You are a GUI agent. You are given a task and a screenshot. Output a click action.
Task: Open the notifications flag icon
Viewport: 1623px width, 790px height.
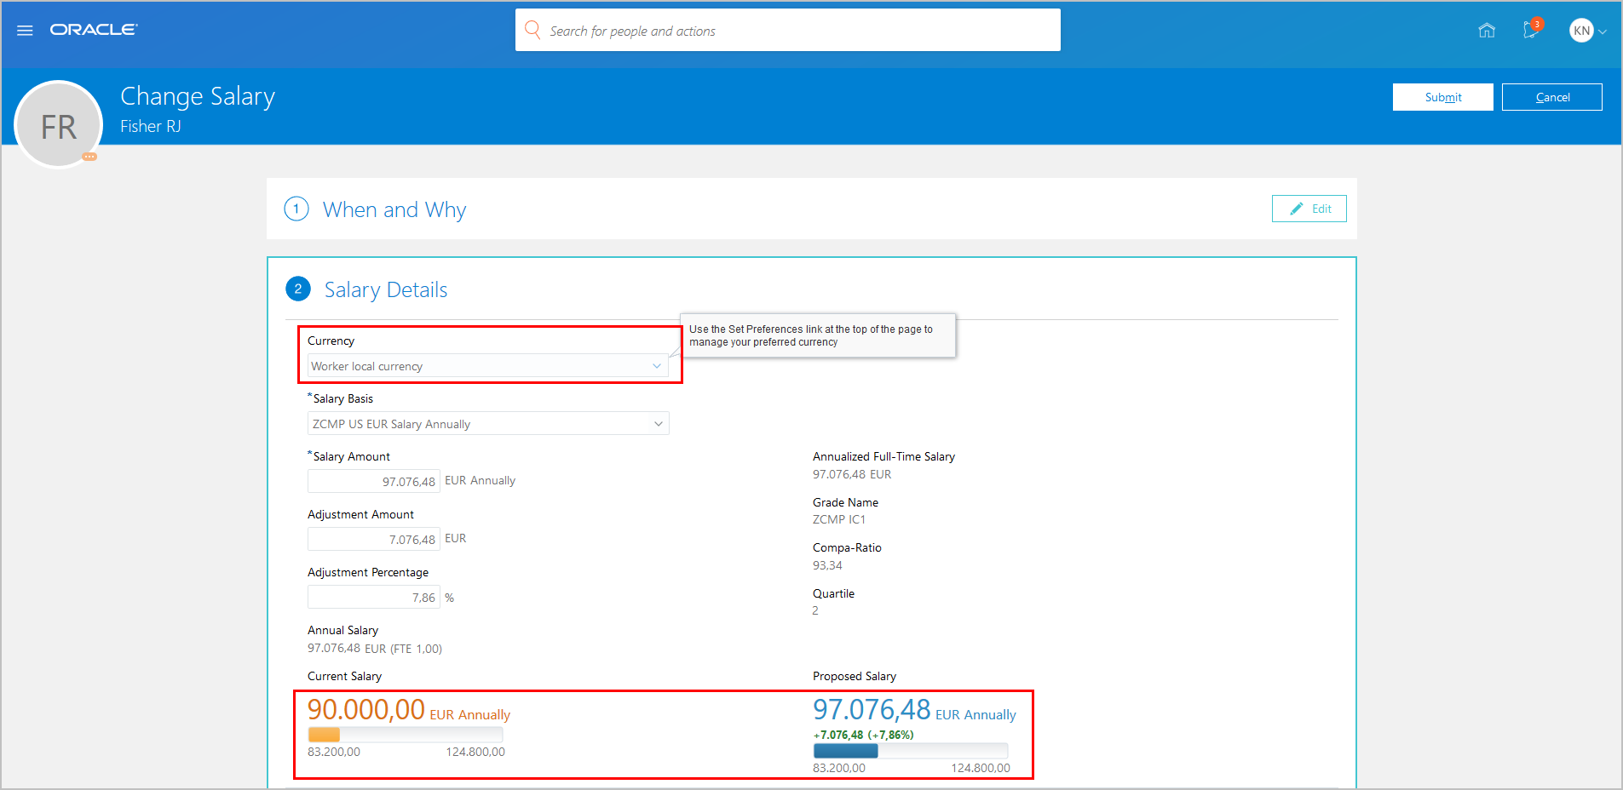pos(1532,30)
